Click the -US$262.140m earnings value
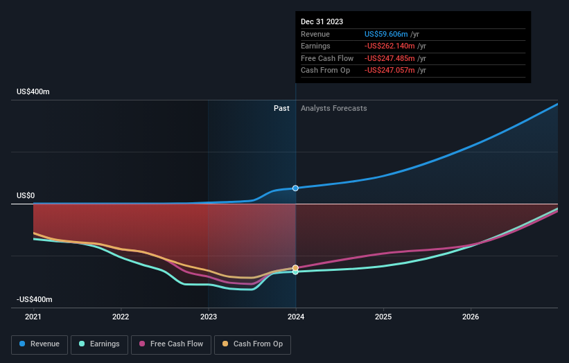 [x=389, y=46]
